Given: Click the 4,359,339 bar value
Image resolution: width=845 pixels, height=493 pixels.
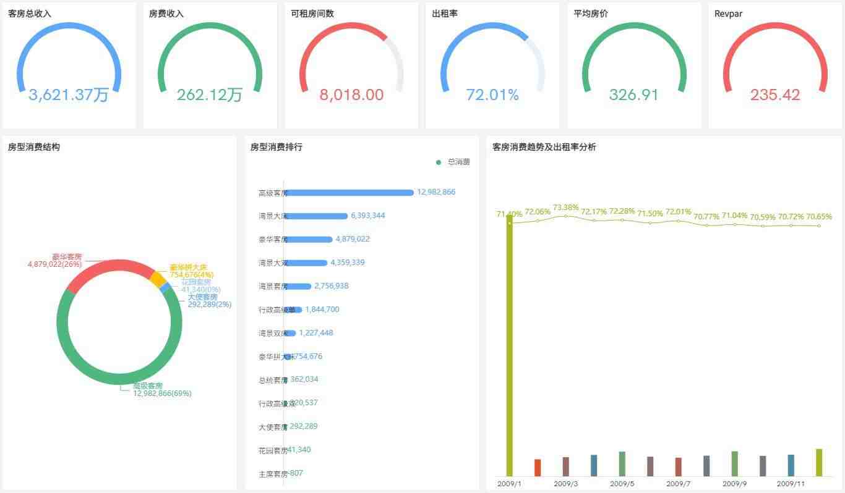Looking at the screenshot, I should click(348, 263).
